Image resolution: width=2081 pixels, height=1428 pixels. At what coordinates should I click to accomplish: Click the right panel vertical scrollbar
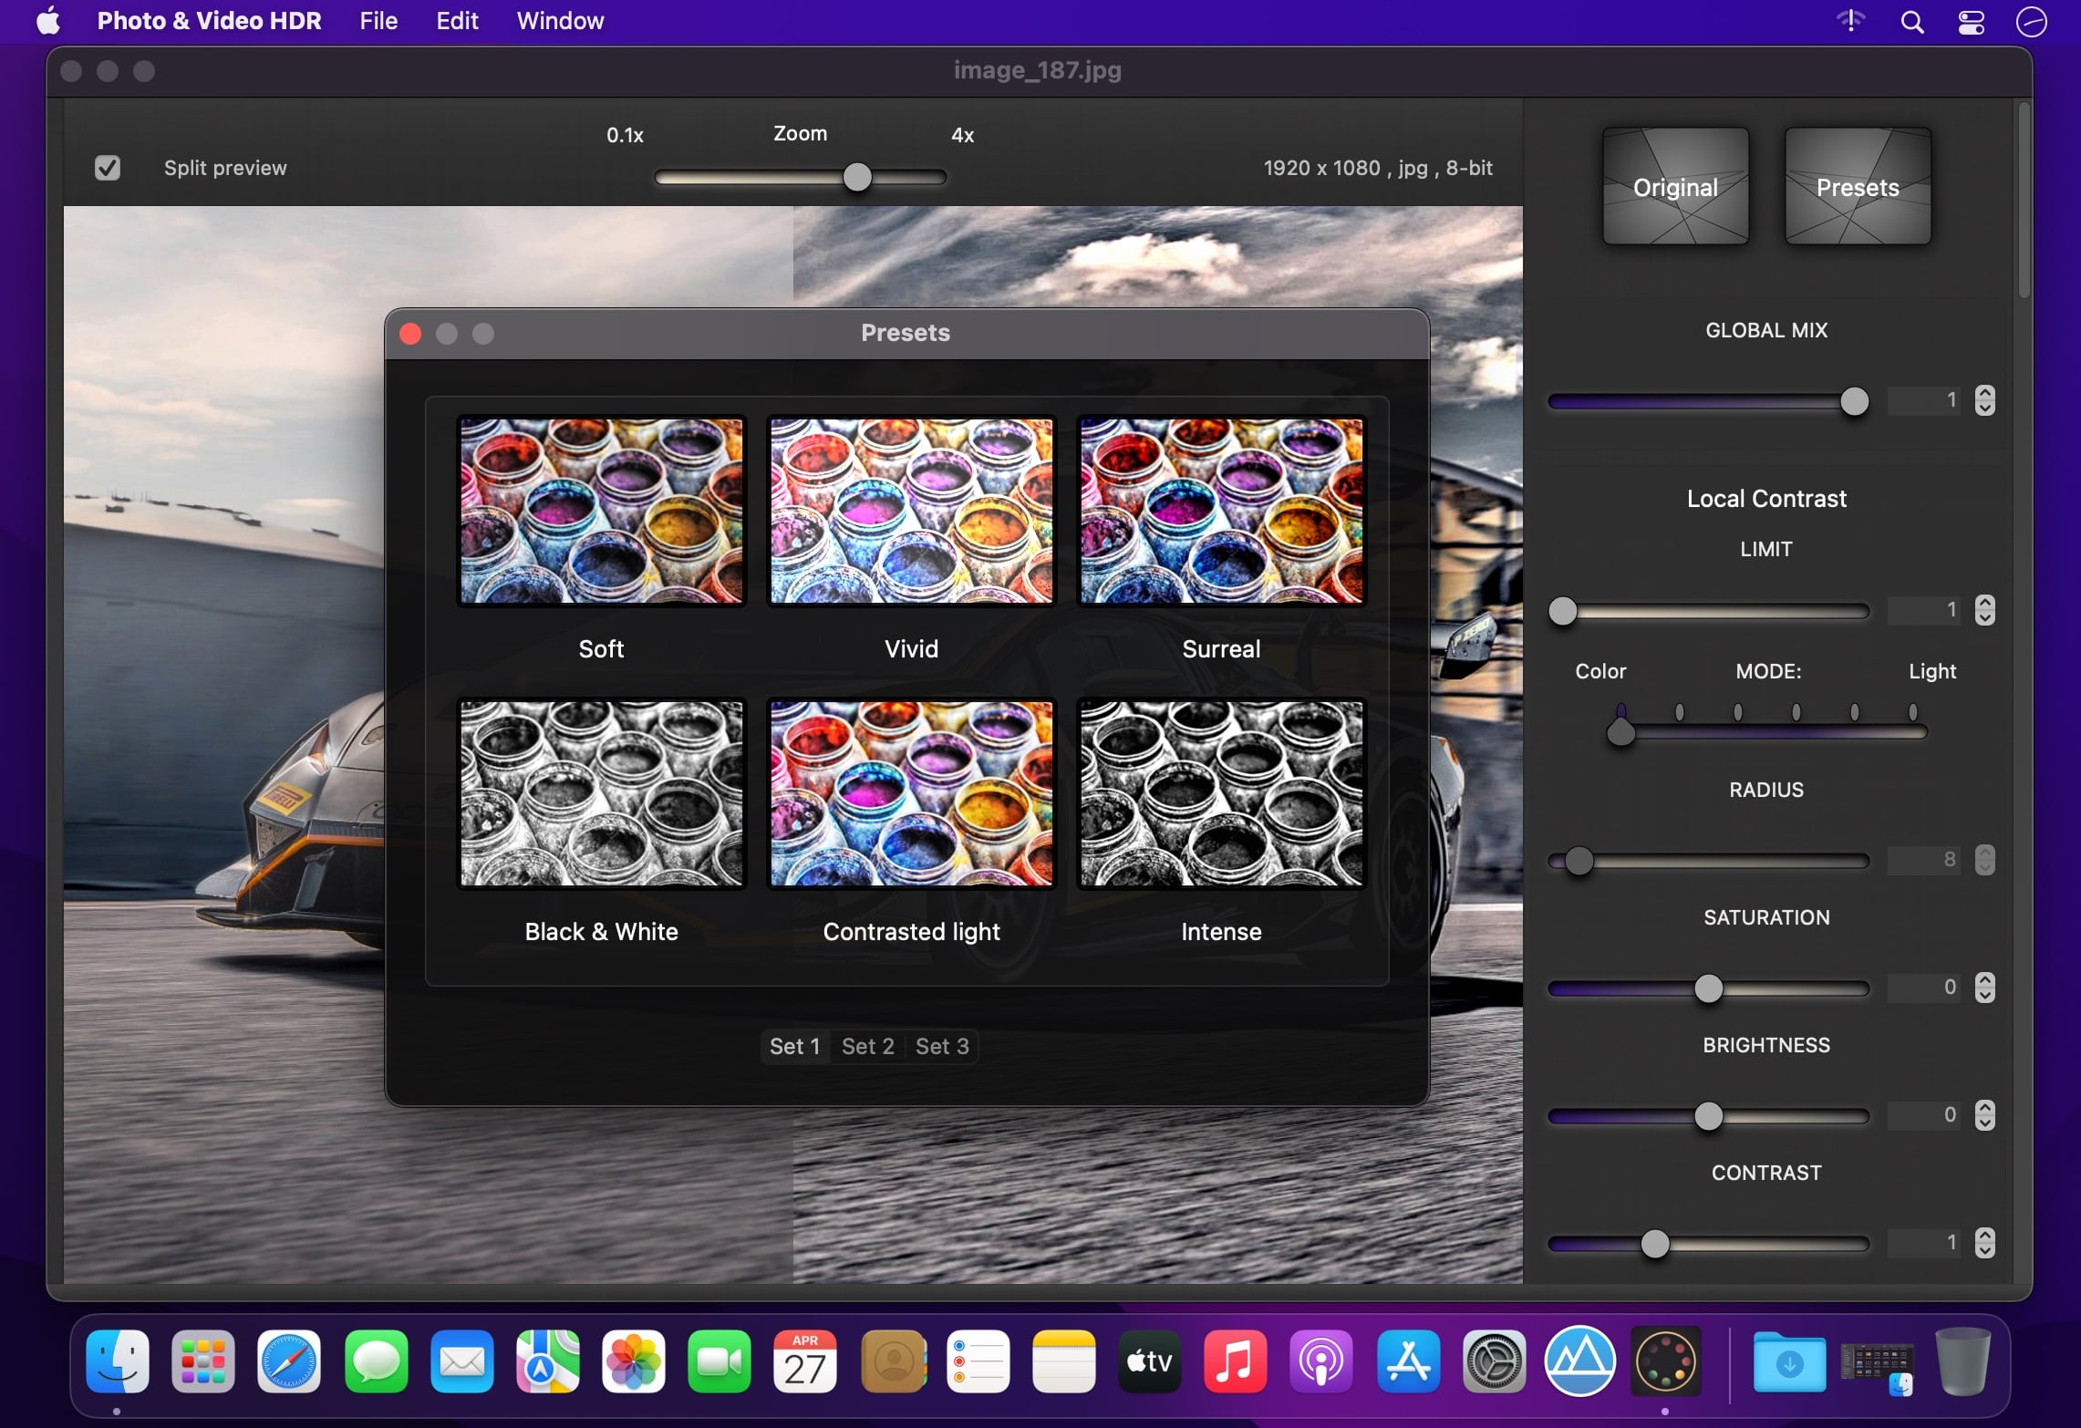[x=2024, y=201]
